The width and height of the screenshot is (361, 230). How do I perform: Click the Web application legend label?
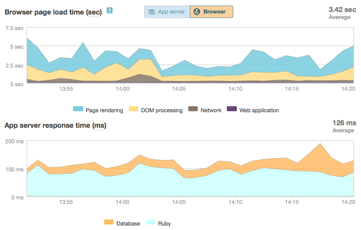pos(259,110)
